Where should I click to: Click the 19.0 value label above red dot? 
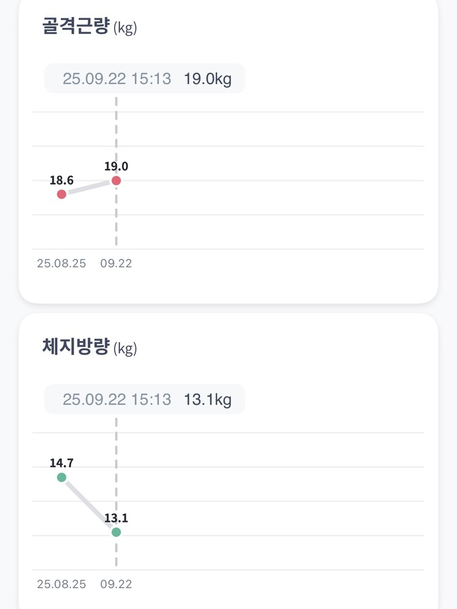click(116, 166)
